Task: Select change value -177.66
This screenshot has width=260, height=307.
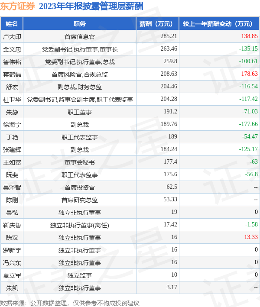Action: 248,124
